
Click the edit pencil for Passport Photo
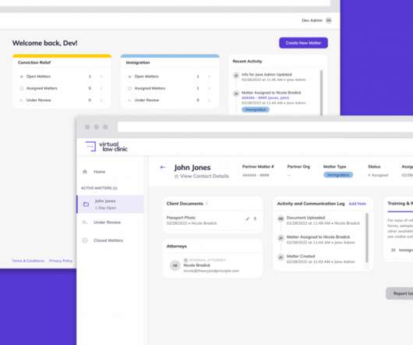[247, 219]
